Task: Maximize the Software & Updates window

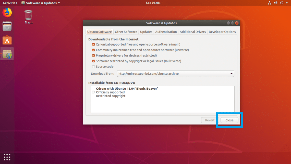Action: (x=233, y=23)
